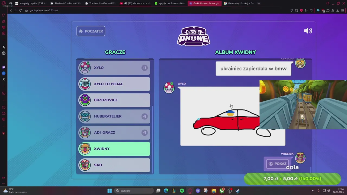Open the taskbar volume control
The image size is (347, 195).
[329, 191]
